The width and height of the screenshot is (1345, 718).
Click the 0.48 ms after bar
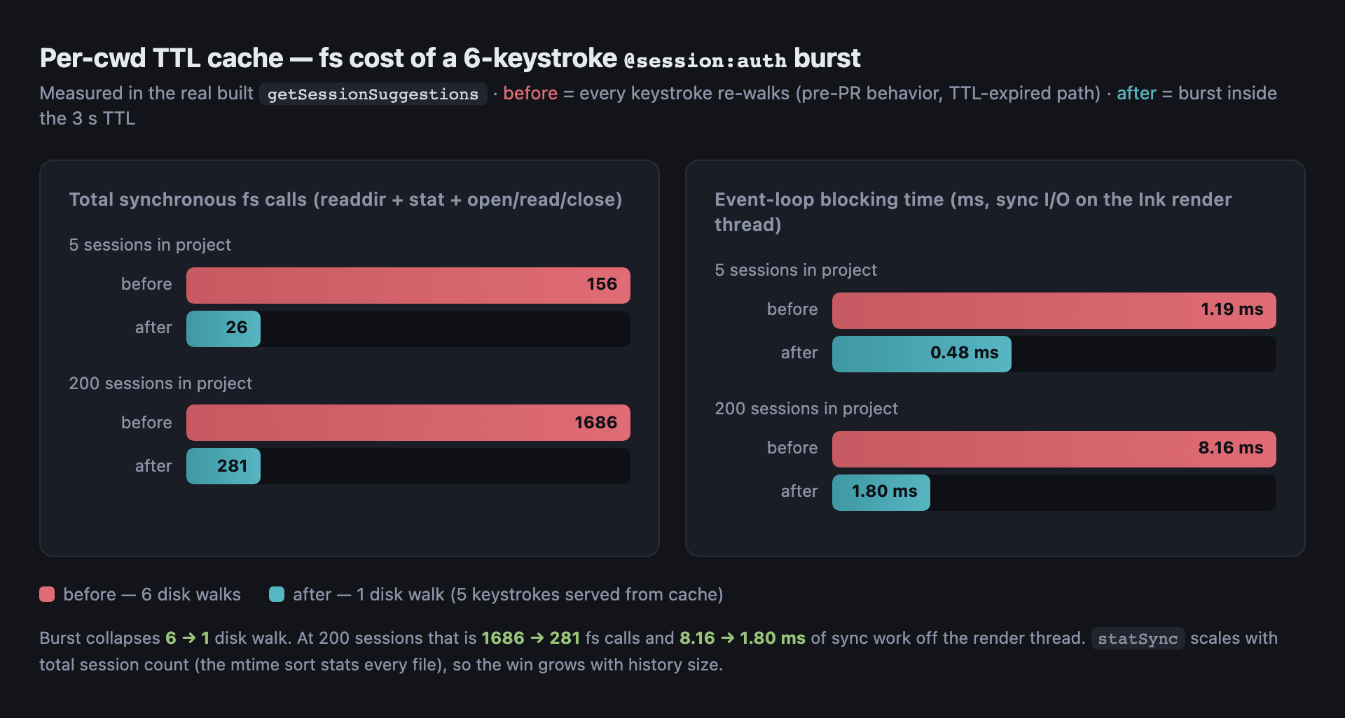(922, 353)
